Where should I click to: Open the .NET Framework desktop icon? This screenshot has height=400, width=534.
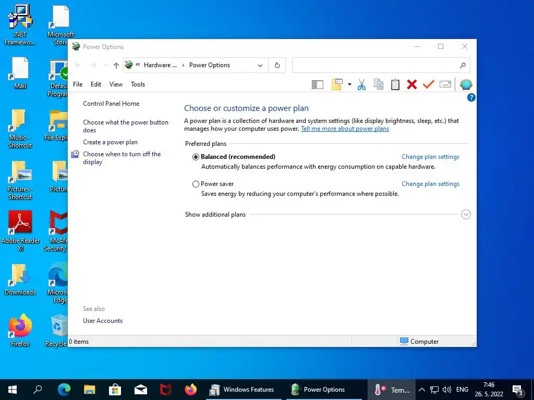[20, 26]
